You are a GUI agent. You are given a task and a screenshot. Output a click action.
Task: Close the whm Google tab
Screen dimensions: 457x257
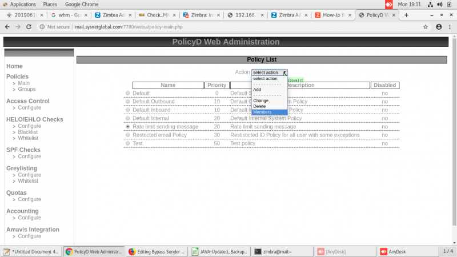tap(86, 15)
